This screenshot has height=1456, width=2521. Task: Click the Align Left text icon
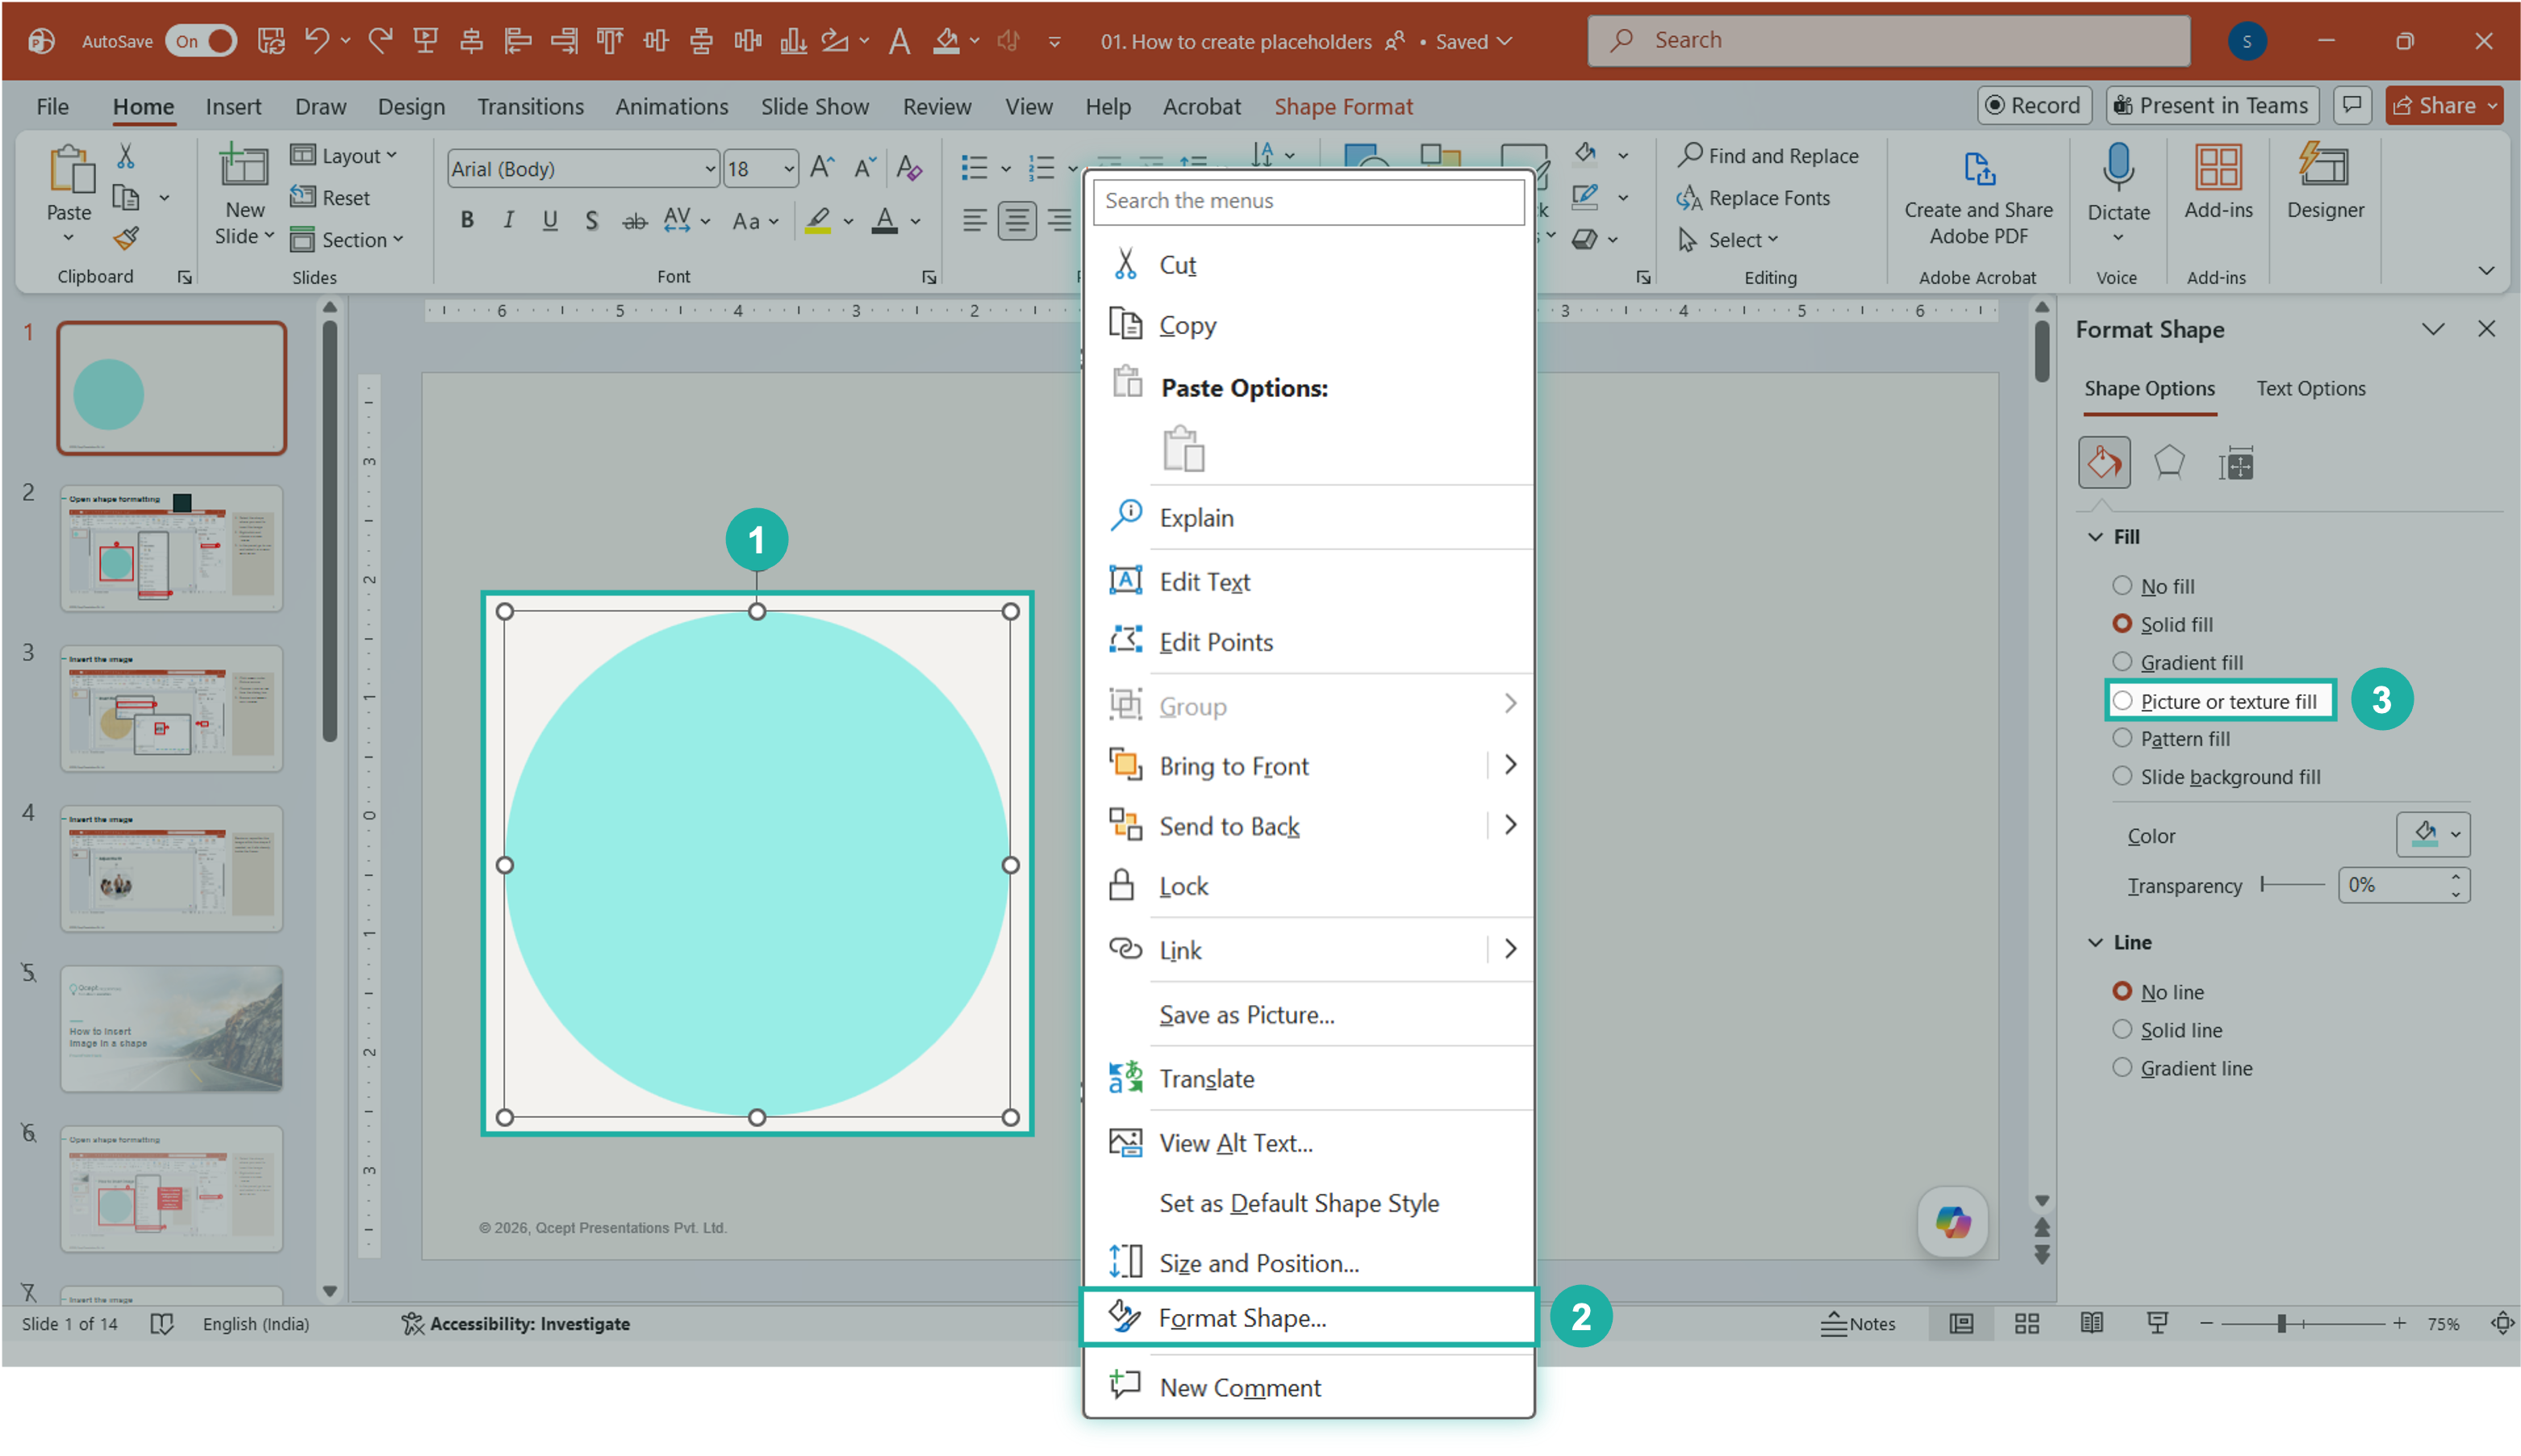coord(974,220)
